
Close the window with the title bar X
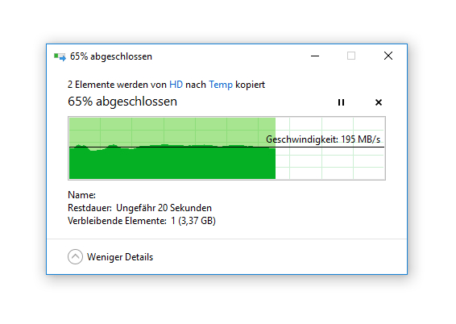tap(388, 56)
